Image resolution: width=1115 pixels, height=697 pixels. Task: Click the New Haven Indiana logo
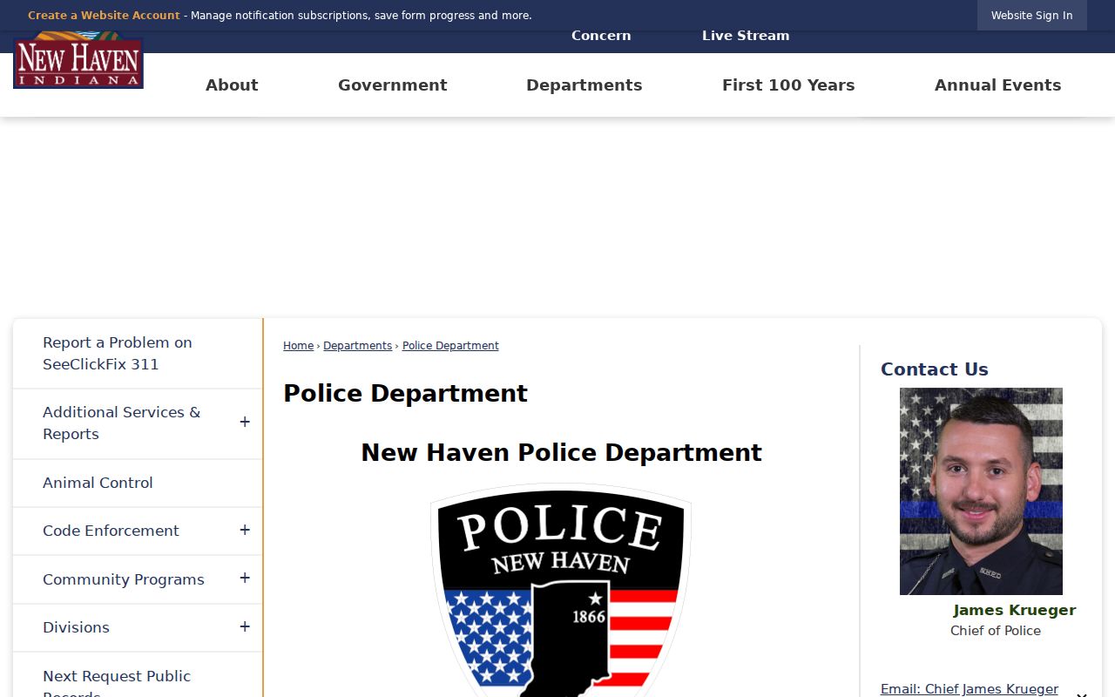click(78, 60)
